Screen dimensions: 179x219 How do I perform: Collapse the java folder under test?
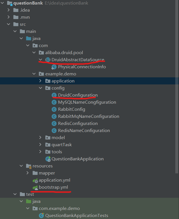click(x=21, y=201)
